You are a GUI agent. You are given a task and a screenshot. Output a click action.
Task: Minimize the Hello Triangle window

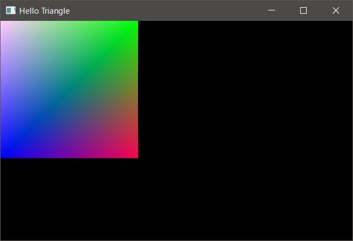[272, 10]
